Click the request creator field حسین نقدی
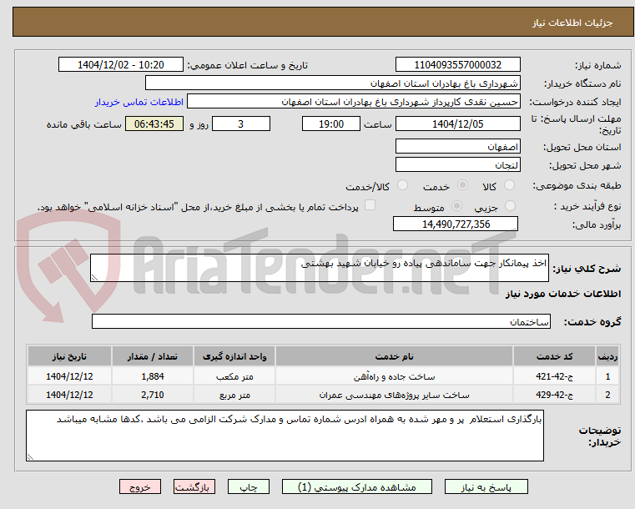The width and height of the screenshot is (635, 509). (354, 102)
